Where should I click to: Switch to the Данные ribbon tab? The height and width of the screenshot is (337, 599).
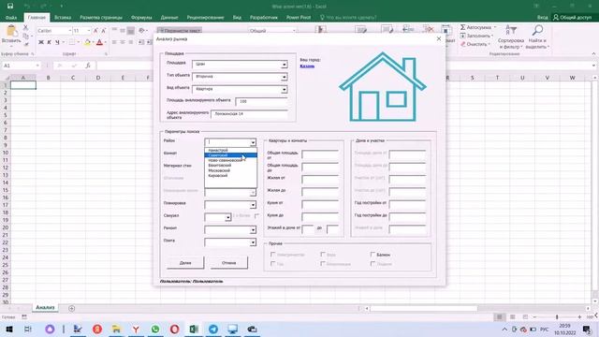pos(169,18)
